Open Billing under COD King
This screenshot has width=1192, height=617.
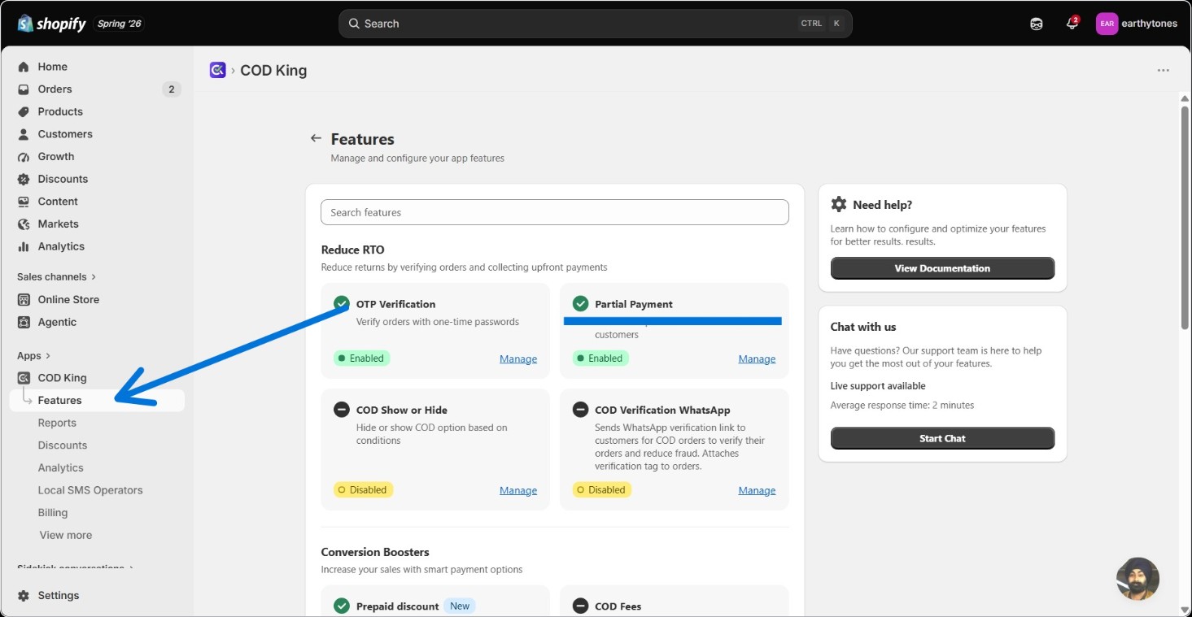pyautogui.click(x=53, y=513)
